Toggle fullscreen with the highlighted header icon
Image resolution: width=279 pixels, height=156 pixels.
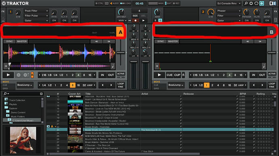(262, 3)
